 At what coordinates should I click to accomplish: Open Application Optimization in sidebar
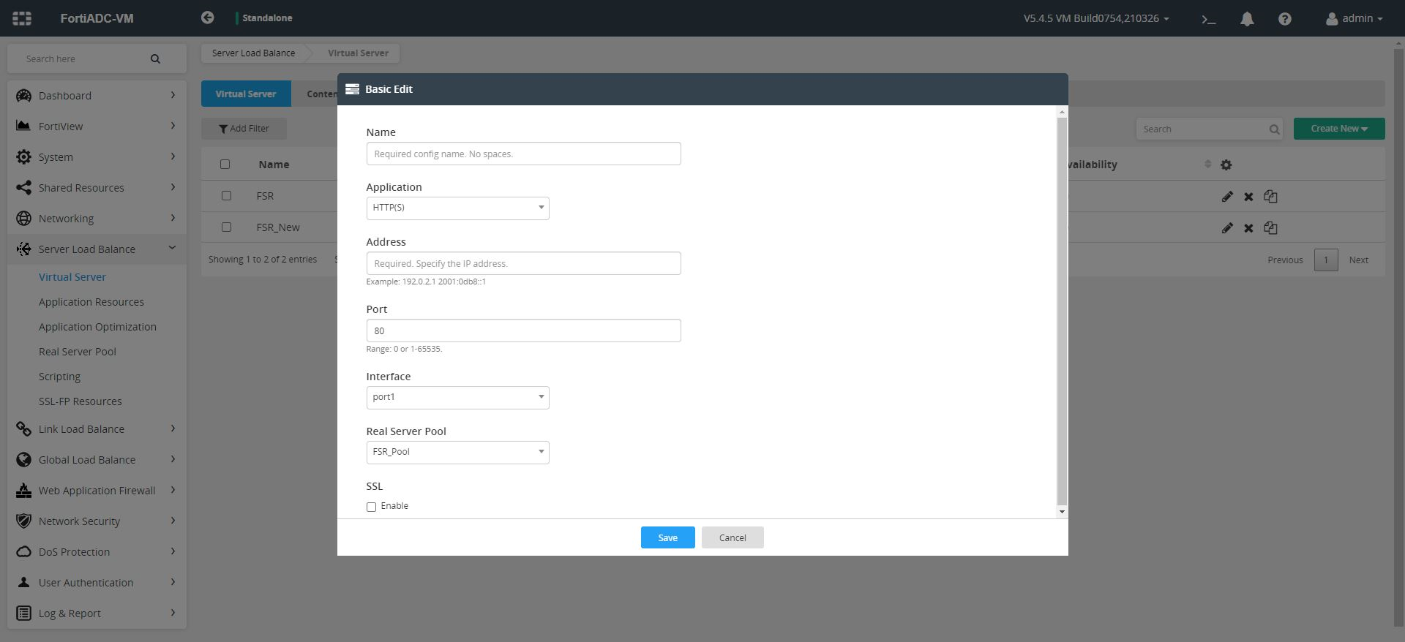tap(97, 326)
